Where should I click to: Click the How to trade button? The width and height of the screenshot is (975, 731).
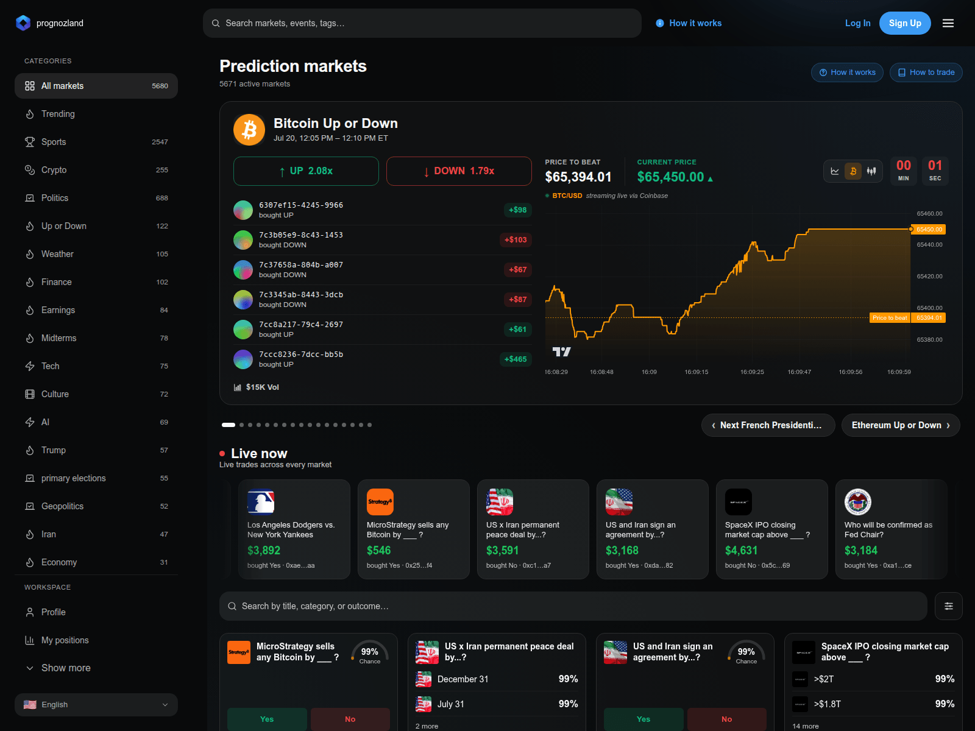[x=926, y=72]
